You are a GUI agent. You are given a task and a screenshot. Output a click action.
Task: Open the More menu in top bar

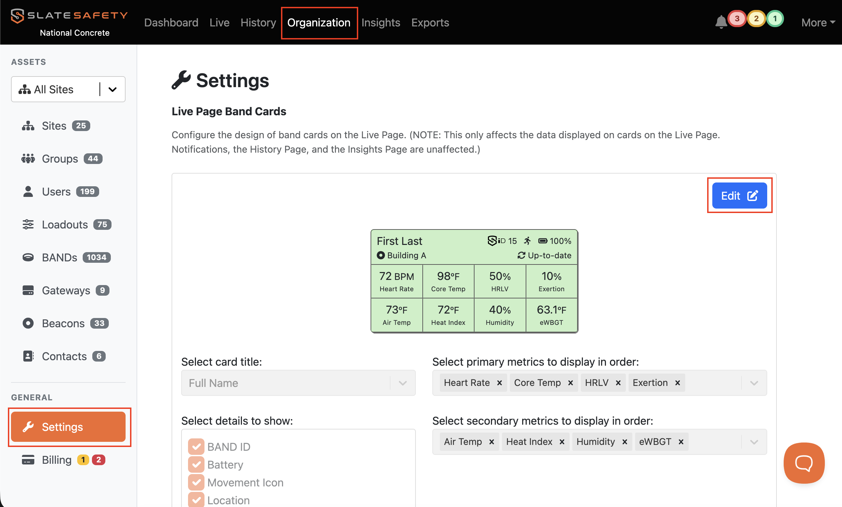[818, 23]
